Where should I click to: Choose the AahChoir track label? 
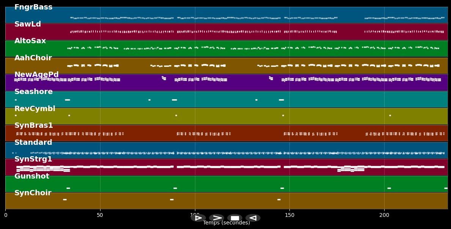click(33, 58)
